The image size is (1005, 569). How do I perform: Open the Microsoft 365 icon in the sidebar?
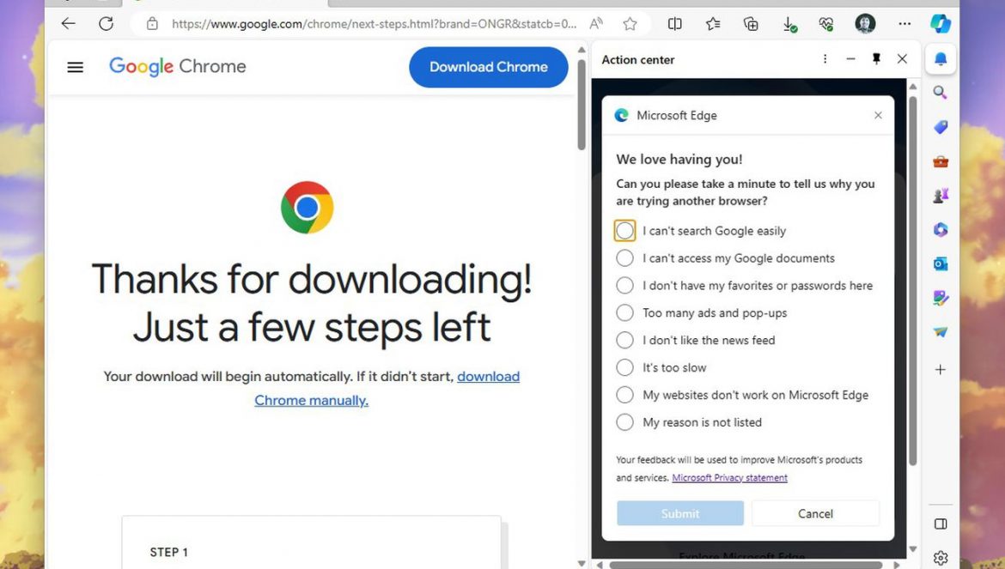click(x=941, y=229)
